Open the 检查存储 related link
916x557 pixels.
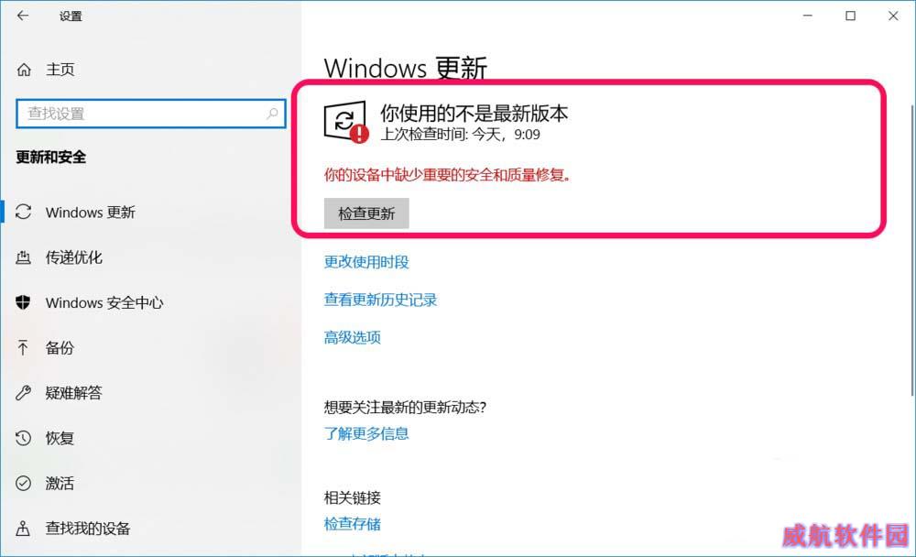tap(353, 524)
